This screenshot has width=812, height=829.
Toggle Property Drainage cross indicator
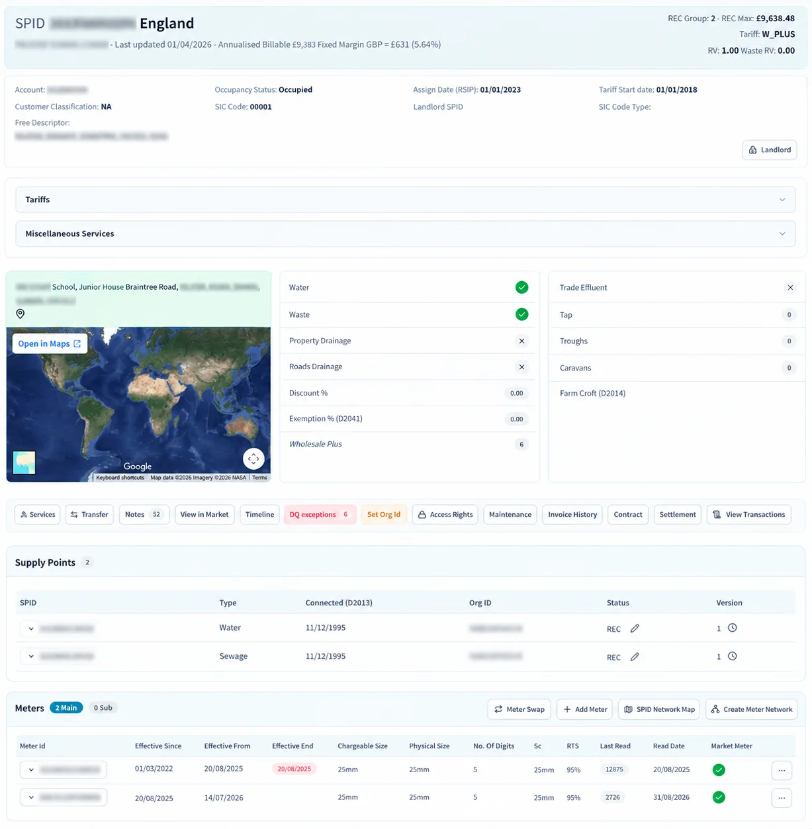521,341
